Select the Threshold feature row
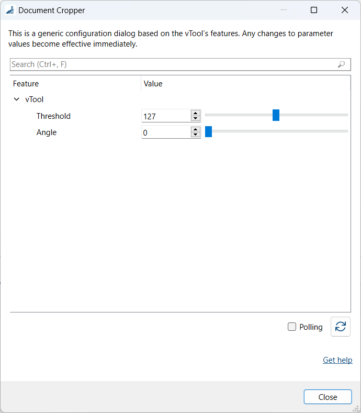Image resolution: width=361 pixels, height=413 pixels. [x=180, y=116]
